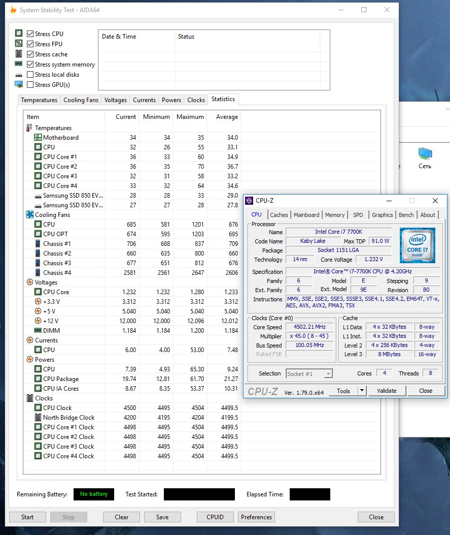Click the Date & Time column header

pos(136,37)
